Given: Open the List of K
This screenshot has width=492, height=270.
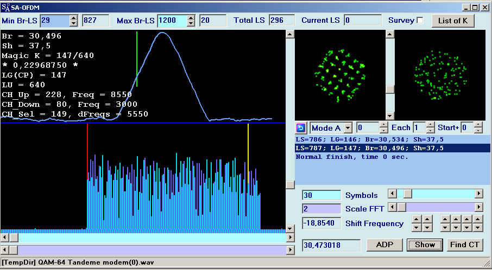Looking at the screenshot, I should (x=453, y=21).
